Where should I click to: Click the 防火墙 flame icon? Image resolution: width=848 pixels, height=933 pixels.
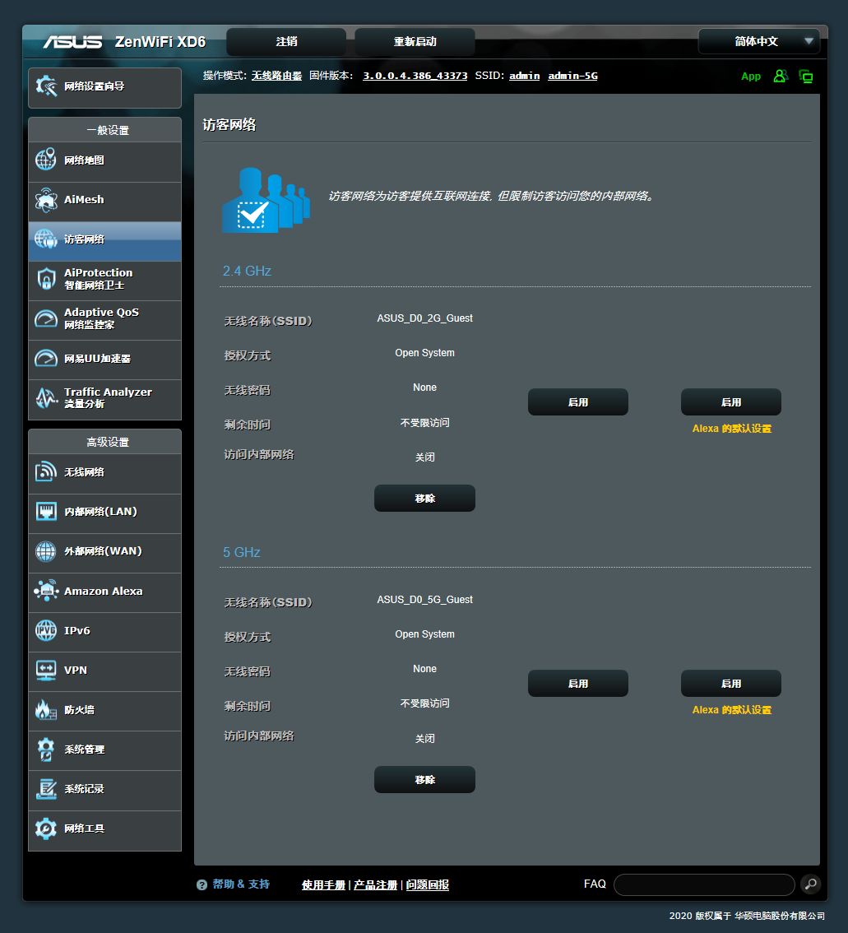46,710
